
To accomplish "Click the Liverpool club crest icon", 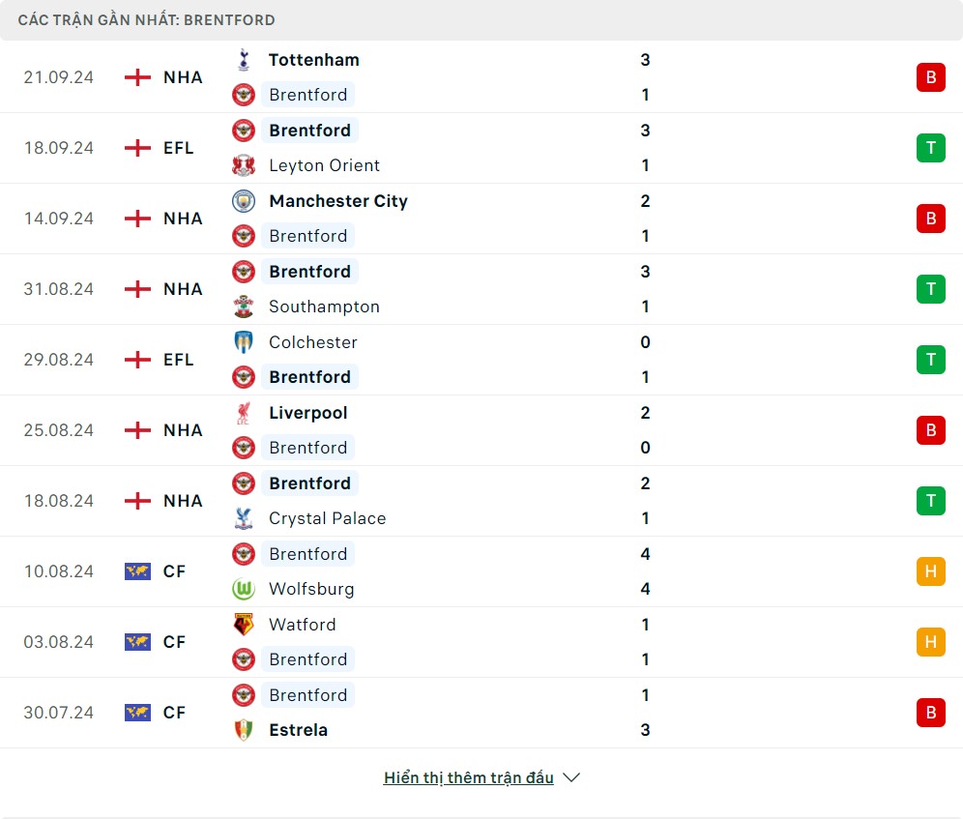I will (x=244, y=413).
